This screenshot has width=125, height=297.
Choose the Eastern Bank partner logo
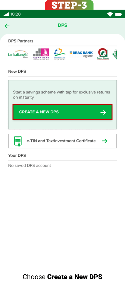click(x=59, y=54)
